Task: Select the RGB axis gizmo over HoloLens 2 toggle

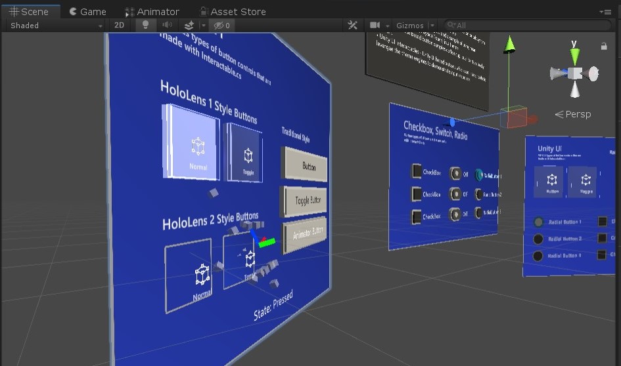Action: pos(262,238)
